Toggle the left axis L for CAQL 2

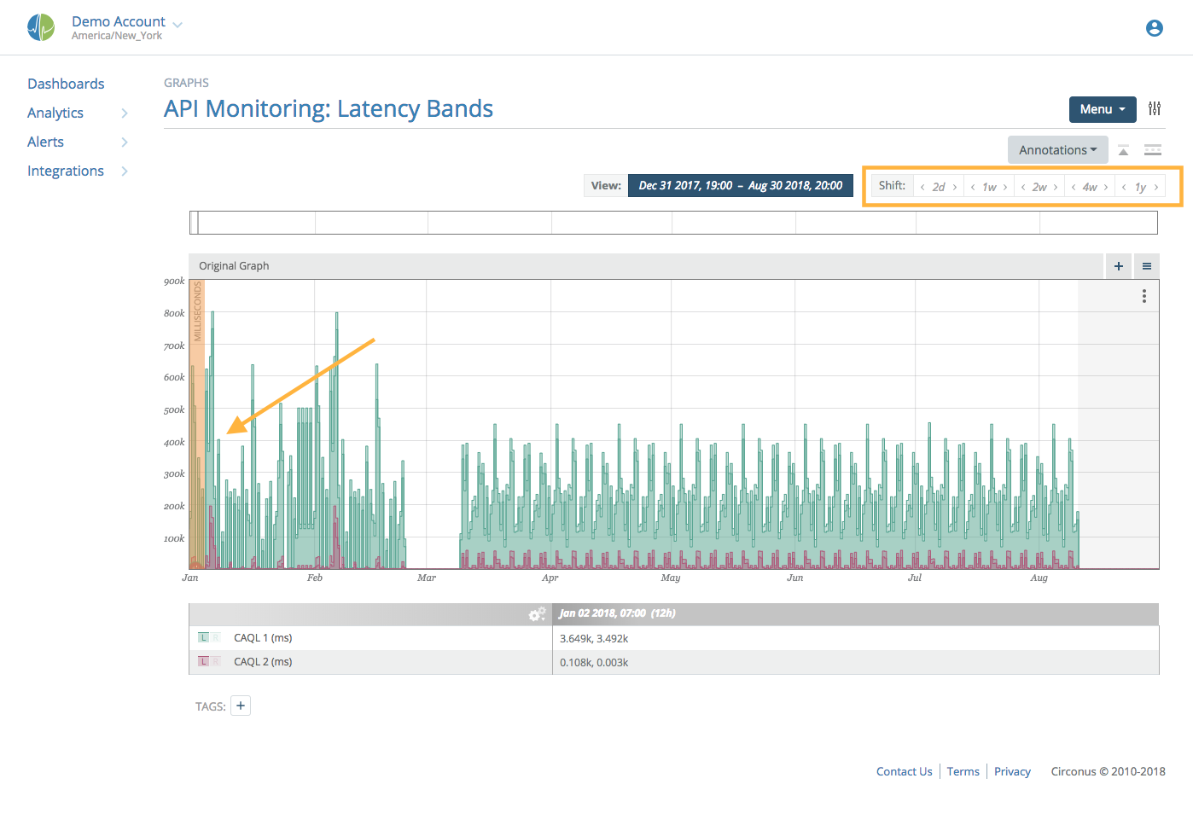203,661
